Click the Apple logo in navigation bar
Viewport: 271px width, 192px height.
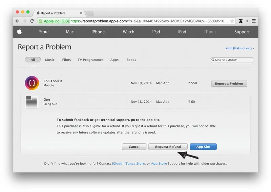[19, 31]
